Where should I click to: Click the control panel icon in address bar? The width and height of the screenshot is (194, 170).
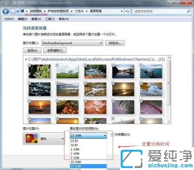23,11
